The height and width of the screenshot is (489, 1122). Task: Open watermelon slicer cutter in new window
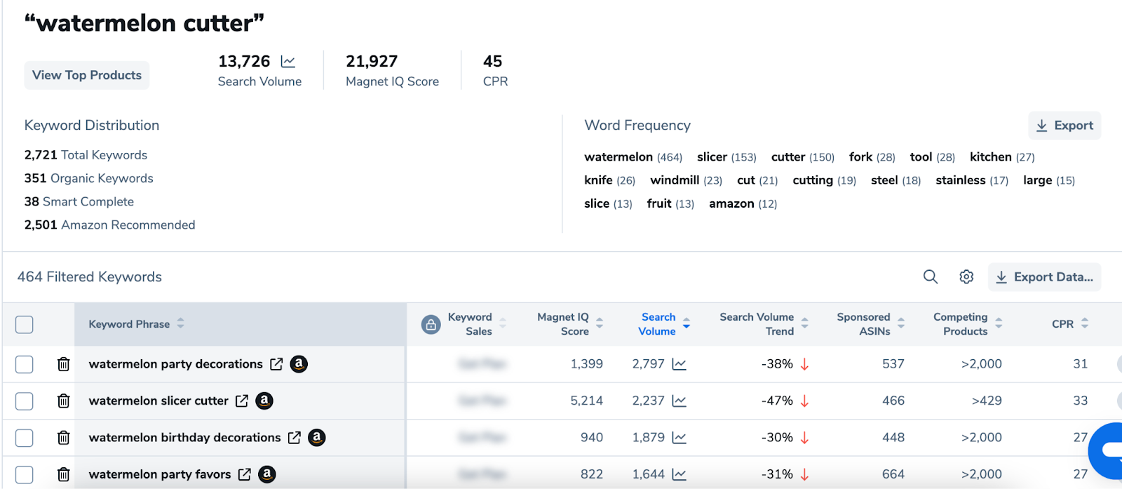(x=242, y=401)
